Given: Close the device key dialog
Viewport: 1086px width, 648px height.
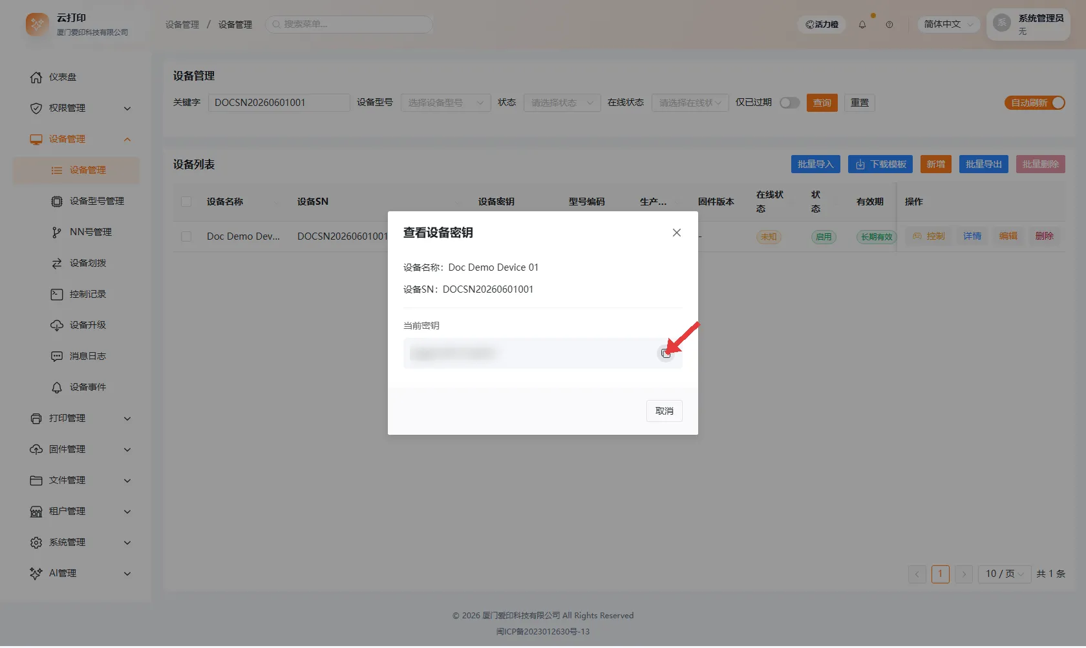Looking at the screenshot, I should 676,233.
